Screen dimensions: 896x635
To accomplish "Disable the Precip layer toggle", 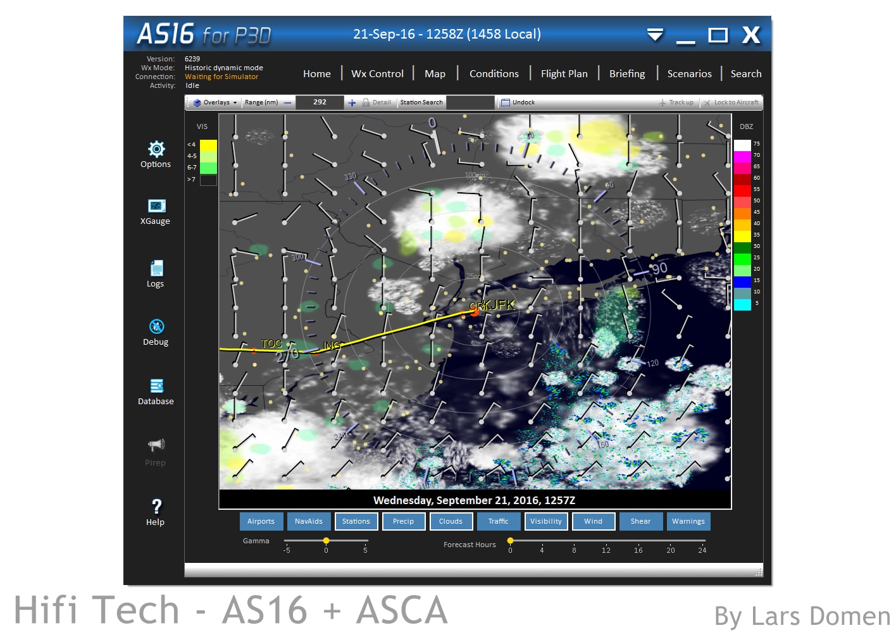I will 403,521.
